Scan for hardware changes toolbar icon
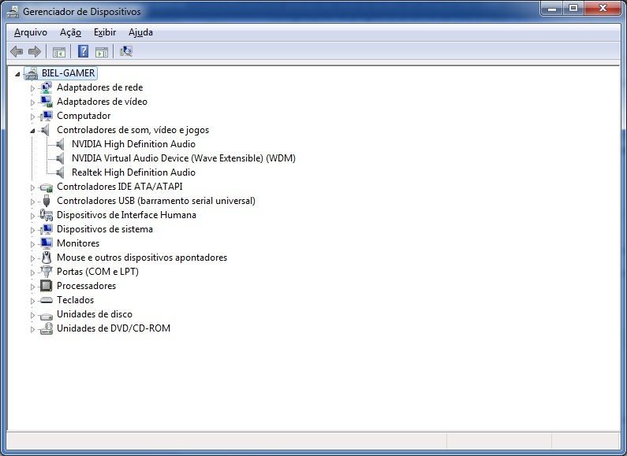This screenshot has height=456, width=627. click(x=126, y=51)
